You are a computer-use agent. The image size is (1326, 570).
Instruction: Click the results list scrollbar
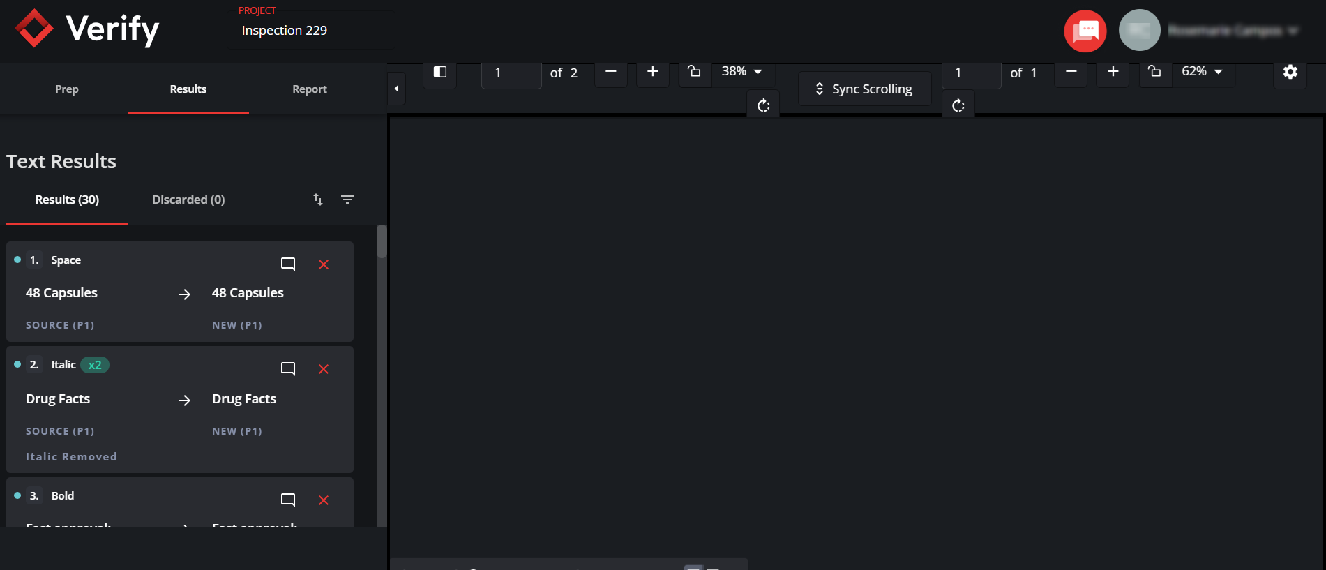pyautogui.click(x=382, y=242)
